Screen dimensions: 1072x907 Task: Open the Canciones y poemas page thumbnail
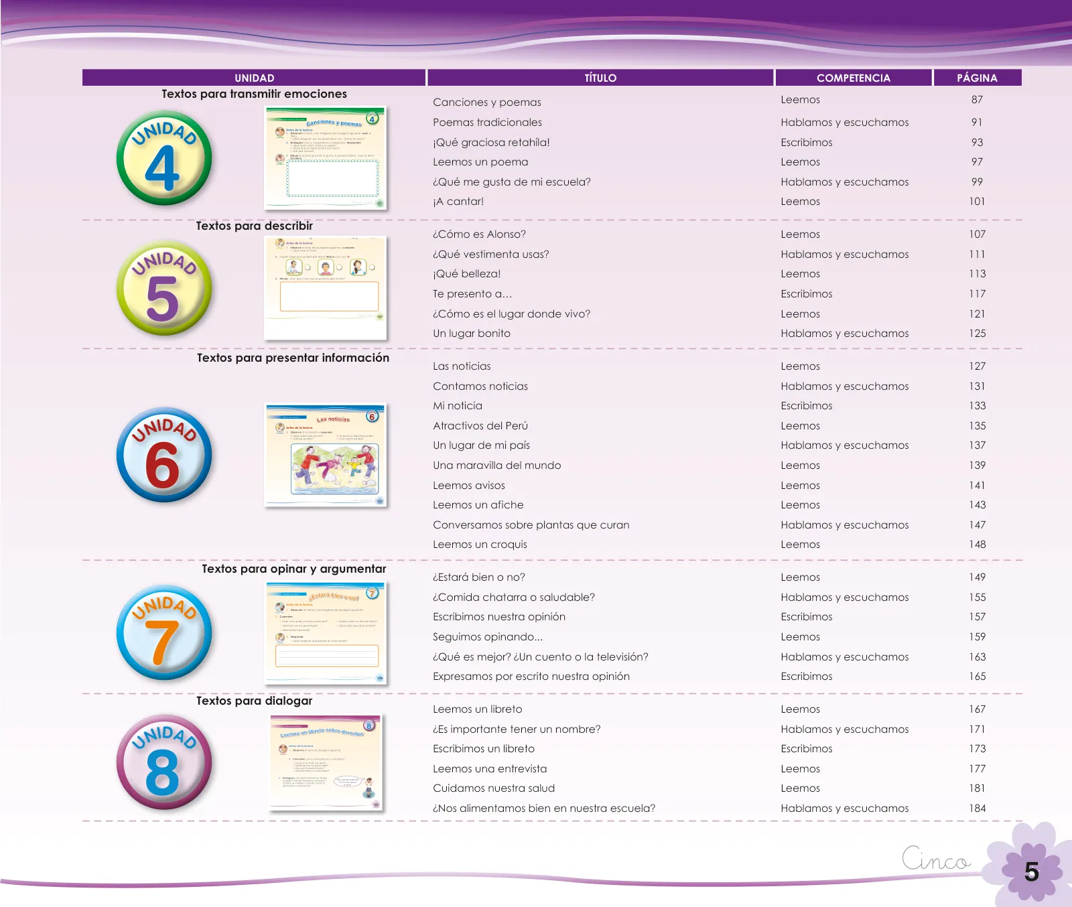[x=326, y=158]
